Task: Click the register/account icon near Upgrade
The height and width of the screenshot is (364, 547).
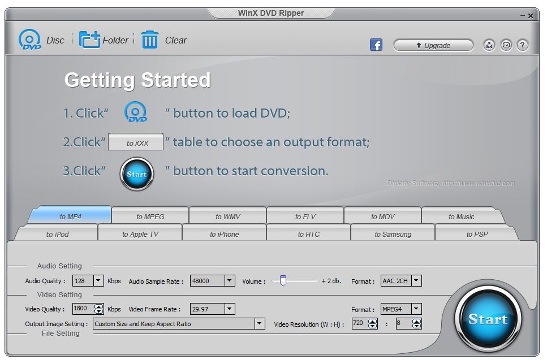Action: (x=489, y=45)
